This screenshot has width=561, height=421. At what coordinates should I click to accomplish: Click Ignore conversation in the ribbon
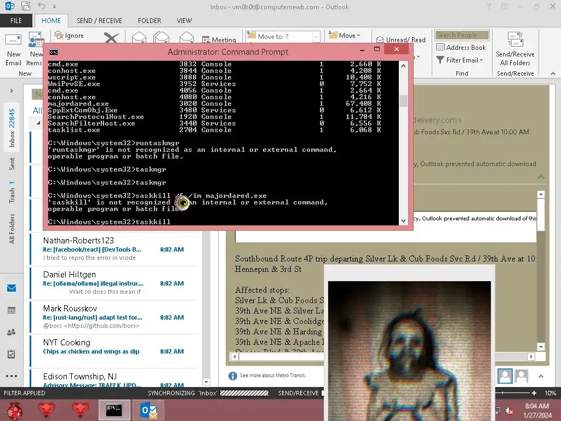click(x=70, y=36)
